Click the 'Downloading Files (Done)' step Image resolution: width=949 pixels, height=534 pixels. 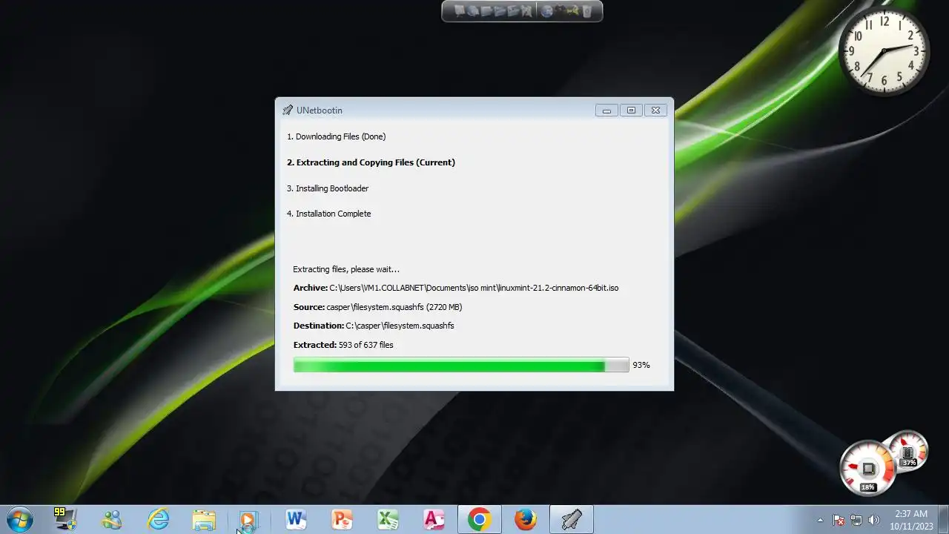pos(337,136)
